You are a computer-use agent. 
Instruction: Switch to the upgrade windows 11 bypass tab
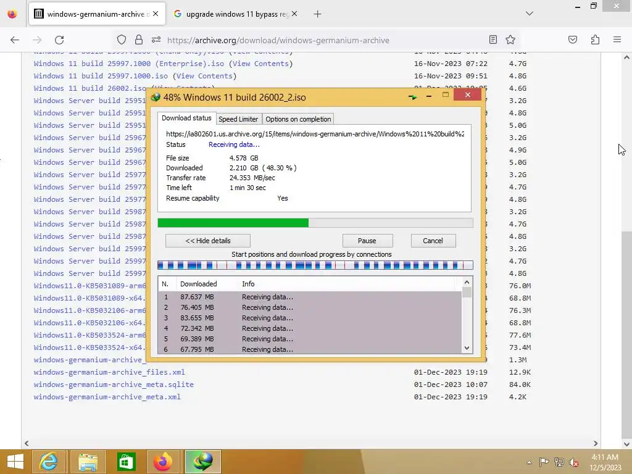pyautogui.click(x=236, y=14)
